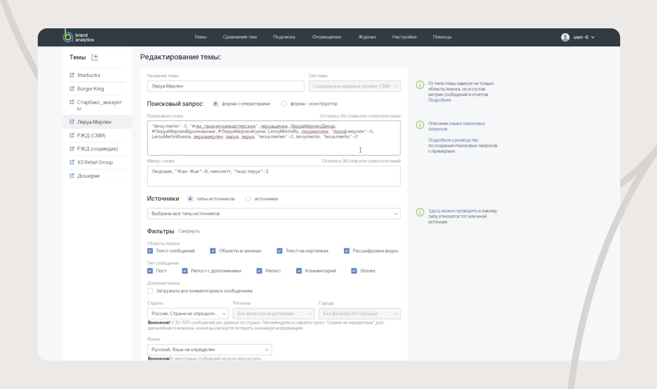The height and width of the screenshot is (389, 657).
Task: Select форма с операторами radio button
Action: (216, 104)
